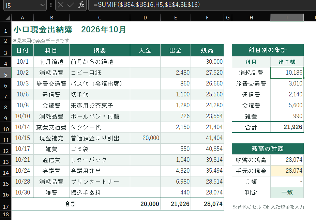The height and width of the screenshot is (220, 316).
Task: Select column G header
Action: pyautogui.click(x=228, y=18)
